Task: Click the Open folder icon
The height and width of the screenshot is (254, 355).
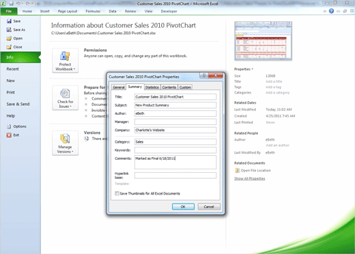Action: [x=9, y=38]
